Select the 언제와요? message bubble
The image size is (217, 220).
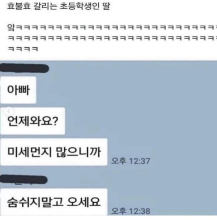(x=33, y=121)
